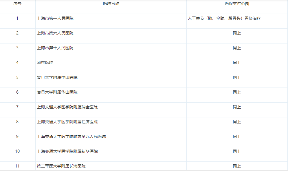Click the 同上 cell beside 第二军医大学附属长海医院
Viewport: 288px width, 171px height.
tap(237, 166)
